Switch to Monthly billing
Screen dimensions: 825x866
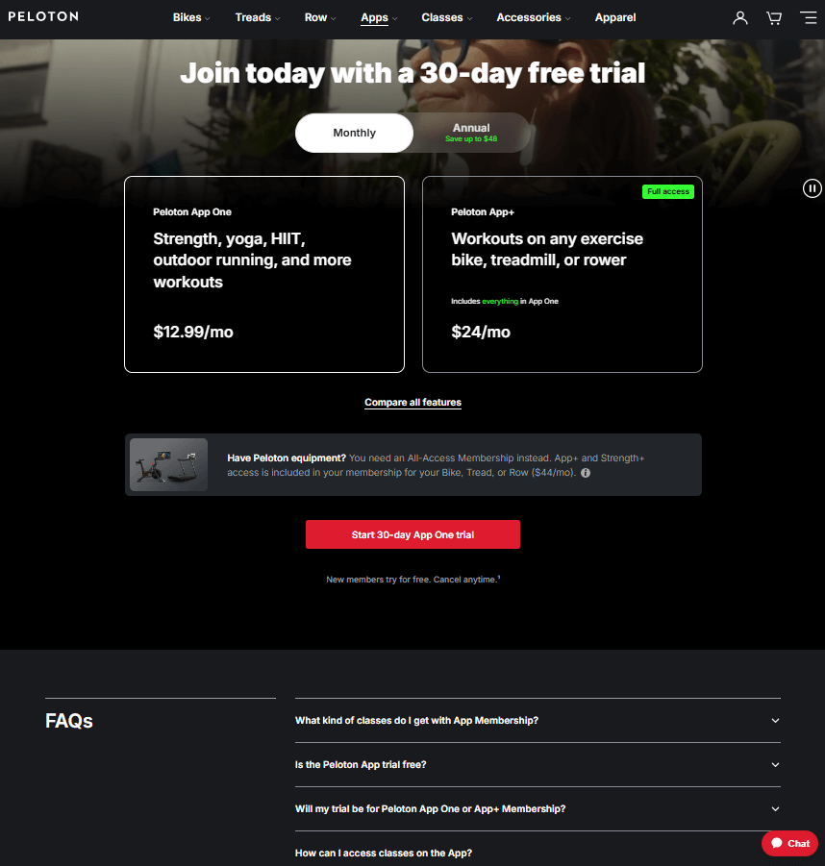[354, 133]
